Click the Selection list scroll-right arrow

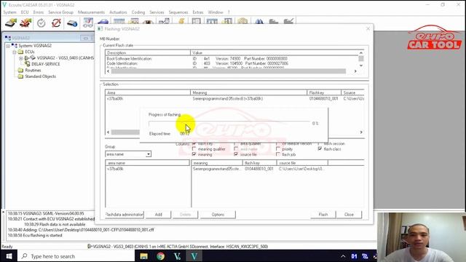click(x=361, y=132)
